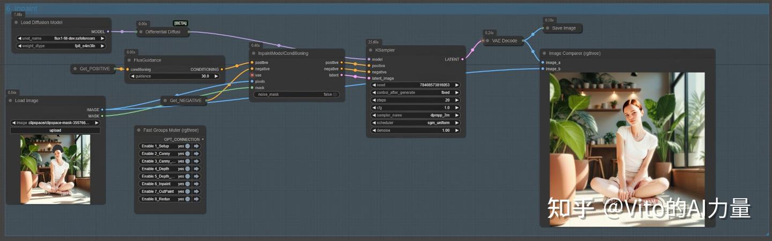The image size is (772, 241).
Task: Increase seed value with right arrow
Action: 457,85
